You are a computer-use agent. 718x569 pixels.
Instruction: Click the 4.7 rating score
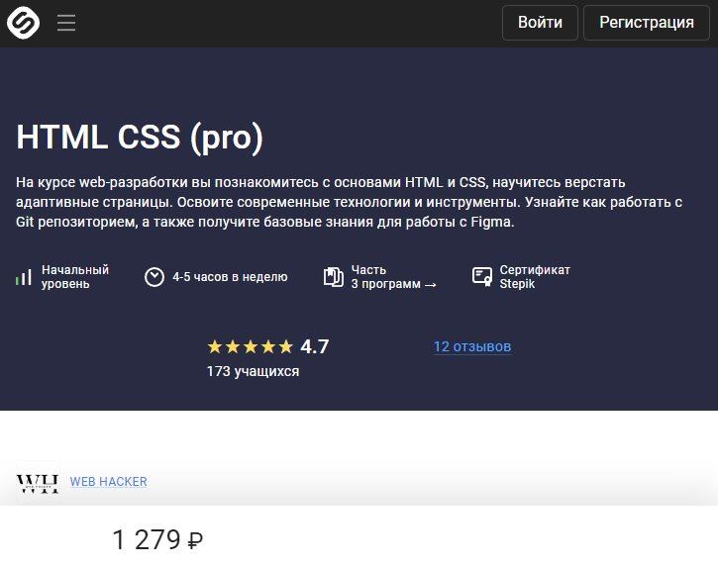315,347
